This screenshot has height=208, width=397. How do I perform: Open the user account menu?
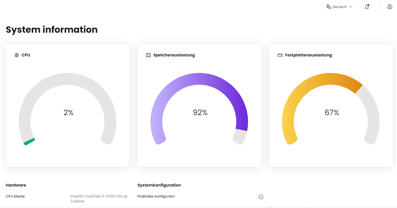pyautogui.click(x=390, y=7)
